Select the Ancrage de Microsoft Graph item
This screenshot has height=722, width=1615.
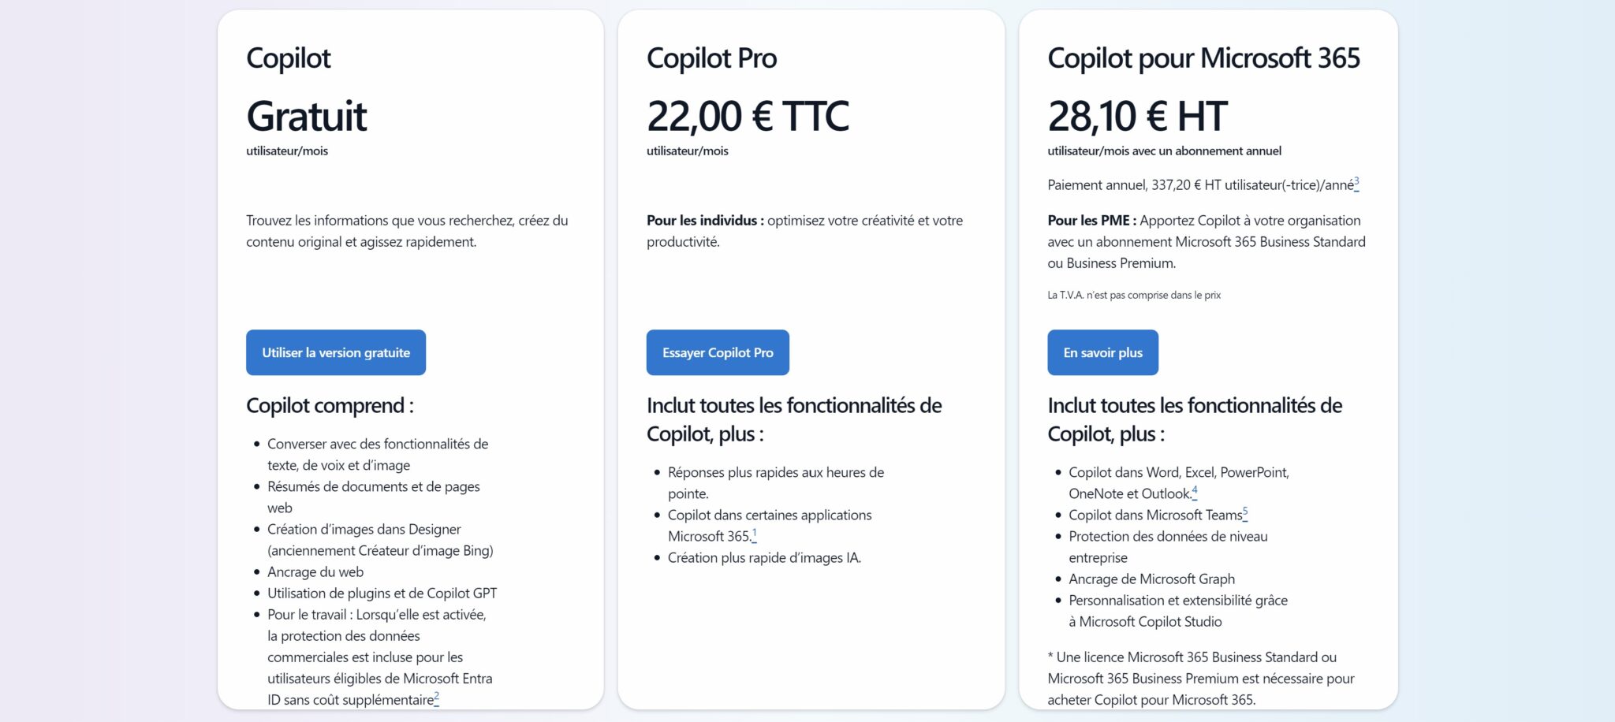(x=1151, y=579)
